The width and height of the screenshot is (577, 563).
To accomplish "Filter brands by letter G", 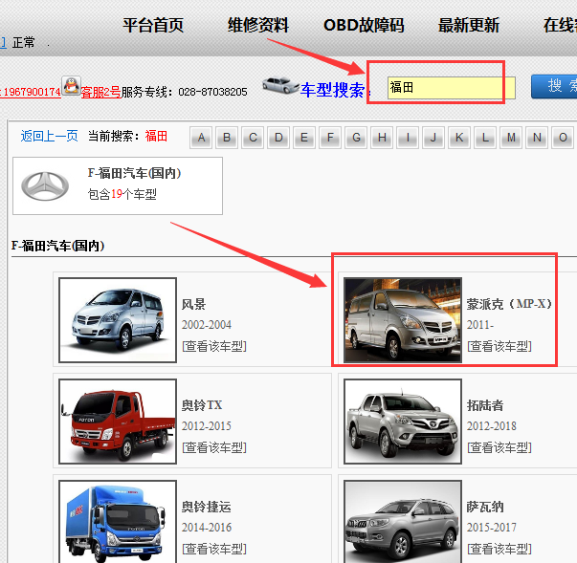I will click(x=356, y=138).
